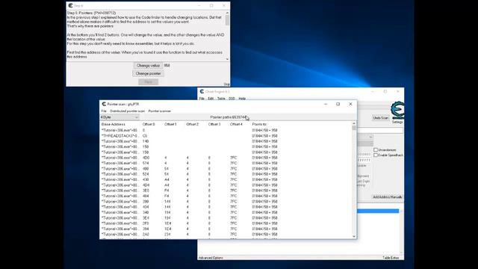Maximize the Pointer scan window

[338, 104]
